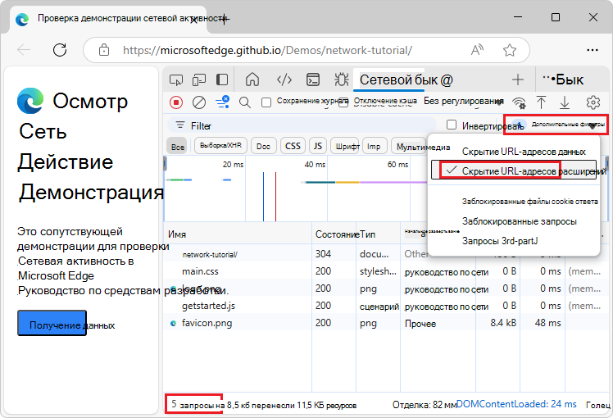Select the favicon.png request name
Viewport: 613px width, 418px height.
coord(207,323)
